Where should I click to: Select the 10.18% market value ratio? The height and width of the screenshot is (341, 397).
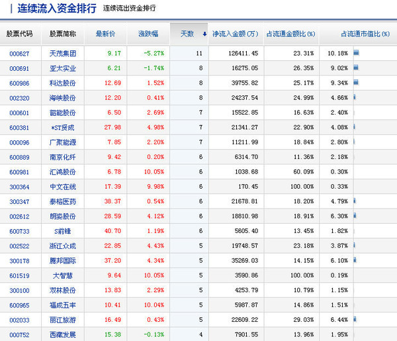337,54
